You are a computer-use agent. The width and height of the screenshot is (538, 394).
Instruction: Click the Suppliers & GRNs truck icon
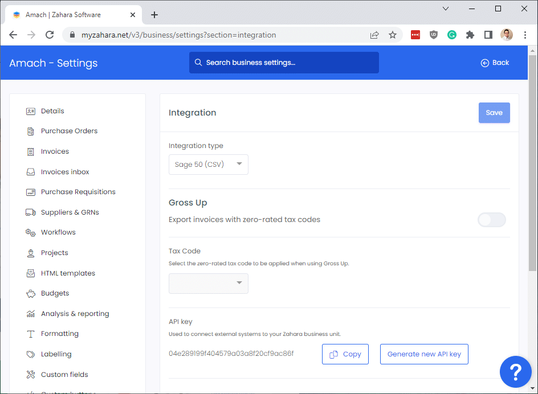[31, 212]
